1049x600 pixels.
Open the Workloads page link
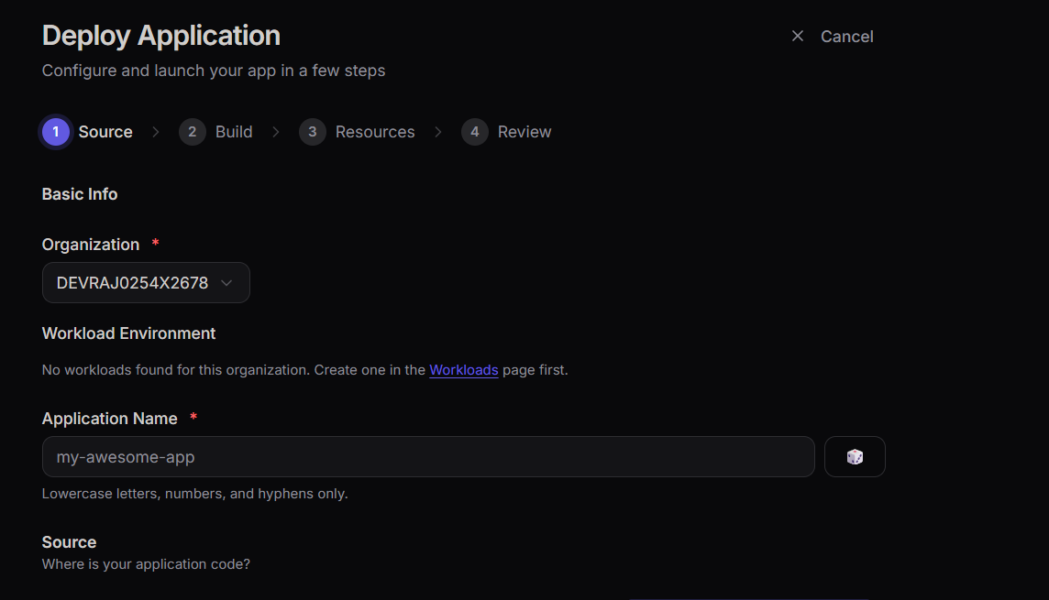point(464,370)
